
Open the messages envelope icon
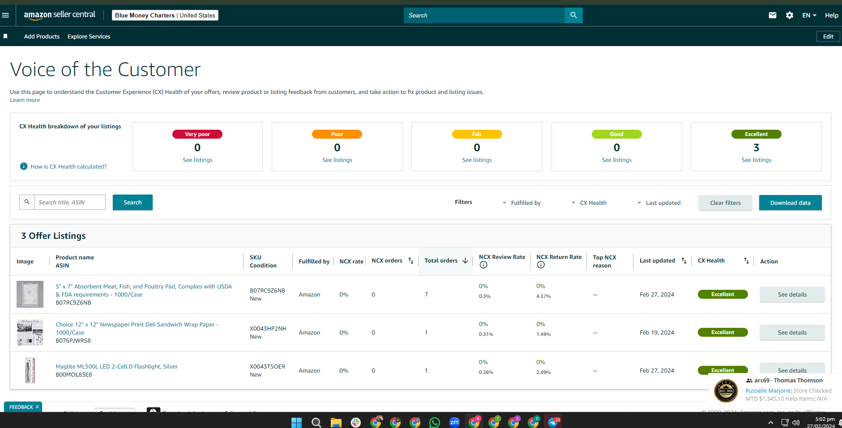pos(773,15)
